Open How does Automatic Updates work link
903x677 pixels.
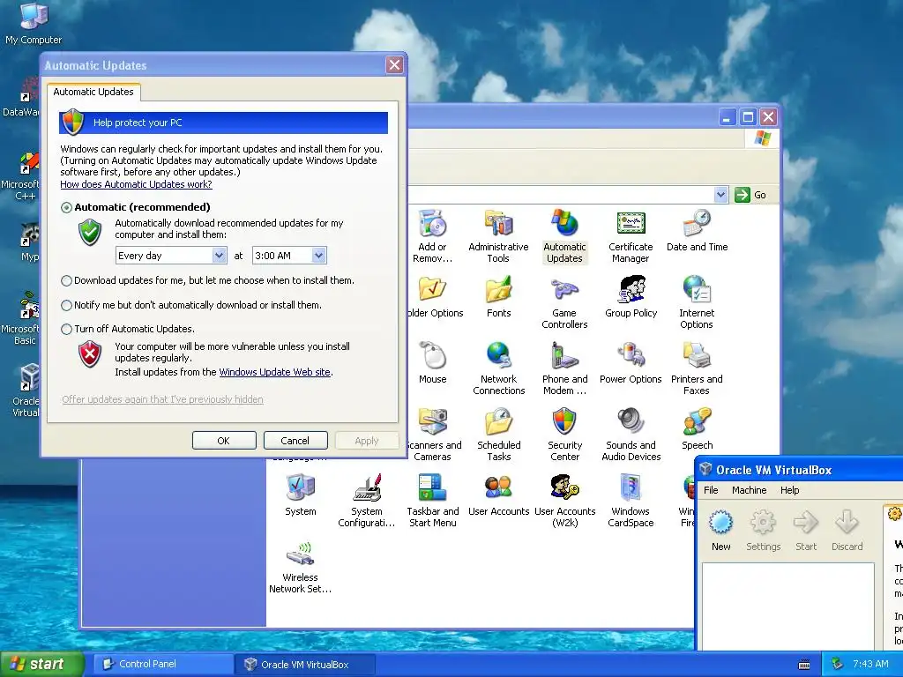(136, 184)
